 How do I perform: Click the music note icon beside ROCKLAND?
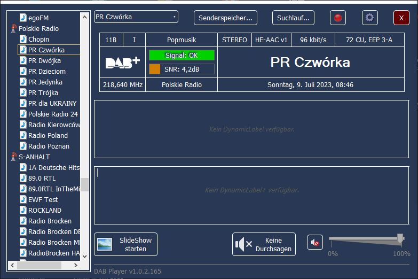(x=23, y=210)
